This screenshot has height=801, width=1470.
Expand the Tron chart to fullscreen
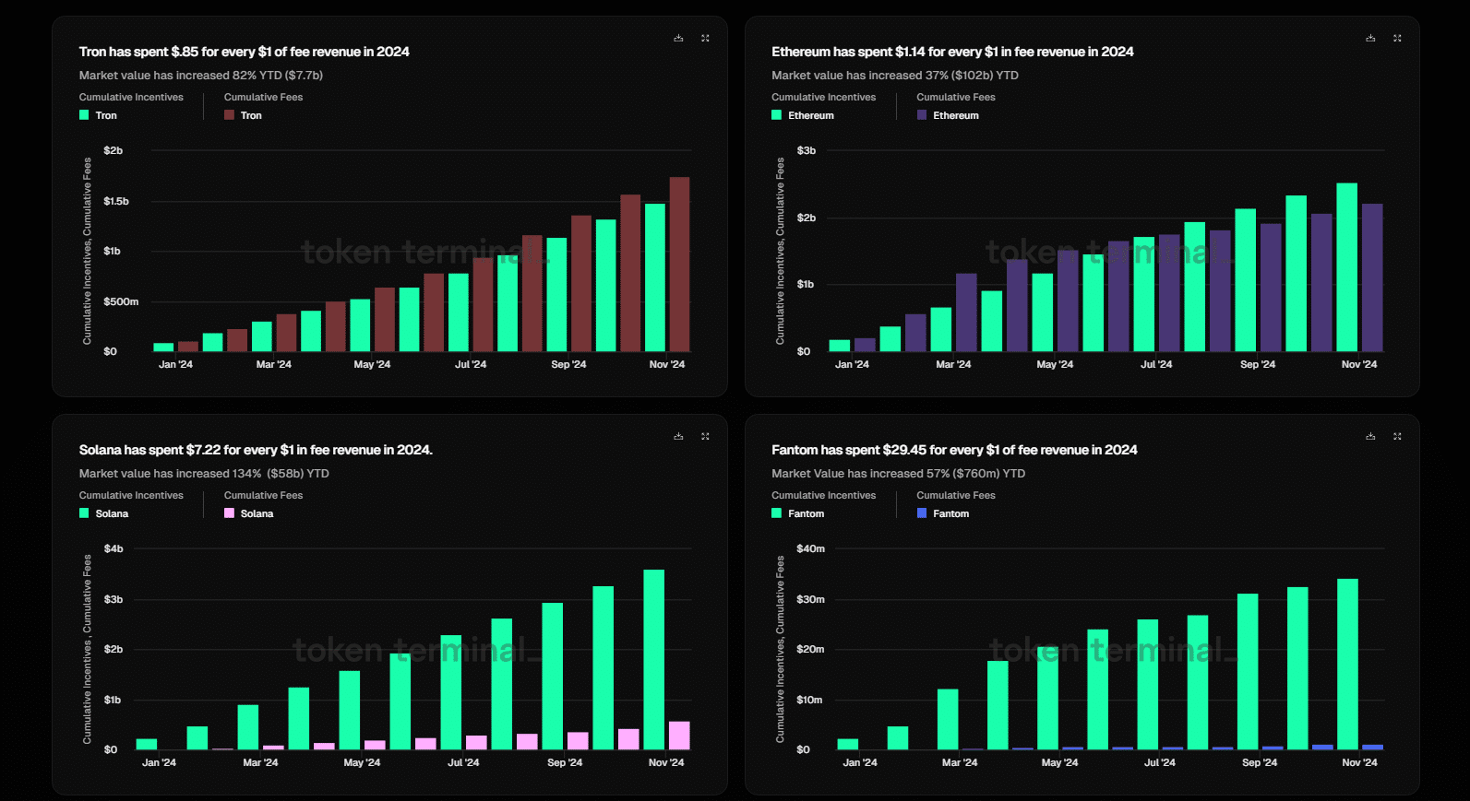pos(705,38)
